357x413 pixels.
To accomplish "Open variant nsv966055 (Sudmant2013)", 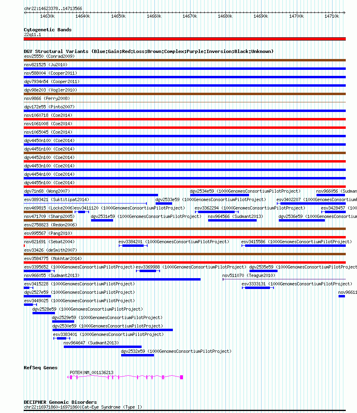I will 52,275.
